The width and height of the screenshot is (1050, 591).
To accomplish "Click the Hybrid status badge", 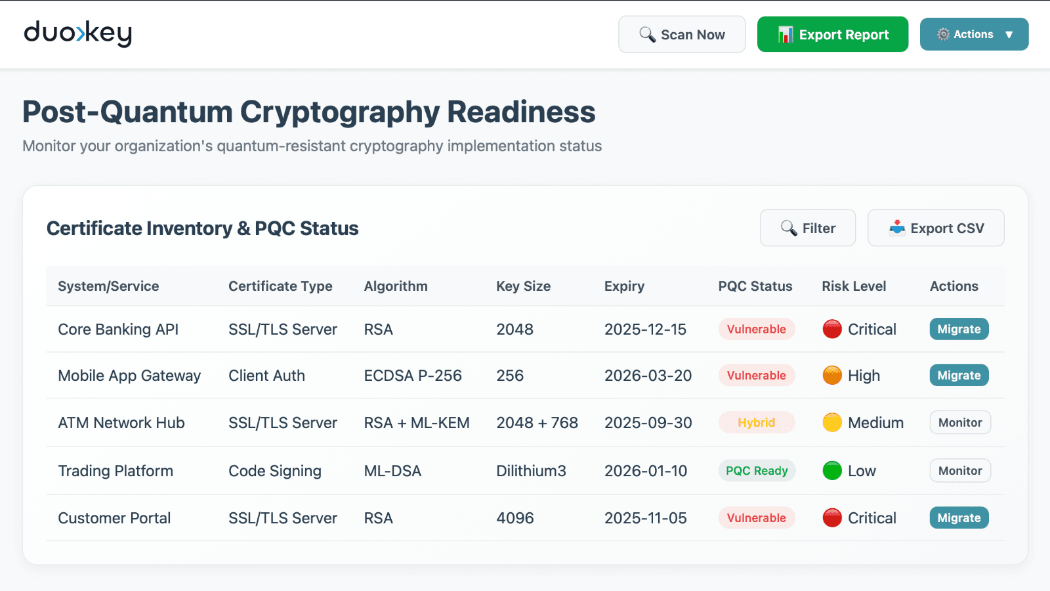I will coord(756,422).
